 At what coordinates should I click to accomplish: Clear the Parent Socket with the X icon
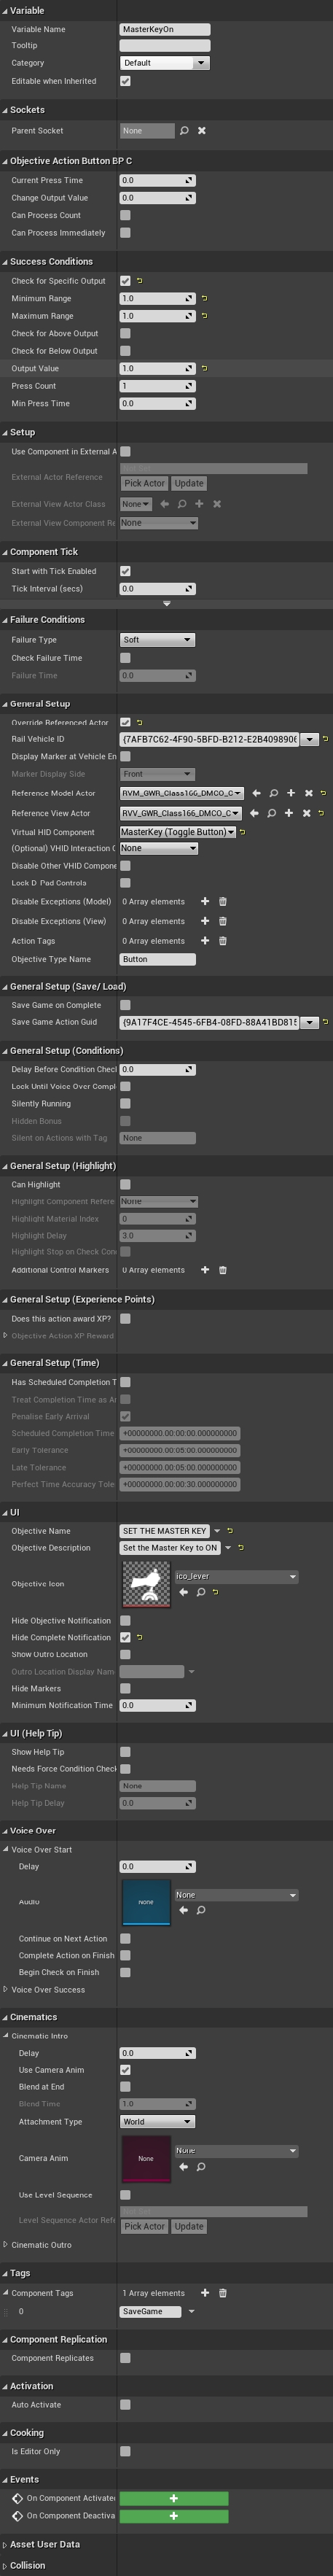201,131
